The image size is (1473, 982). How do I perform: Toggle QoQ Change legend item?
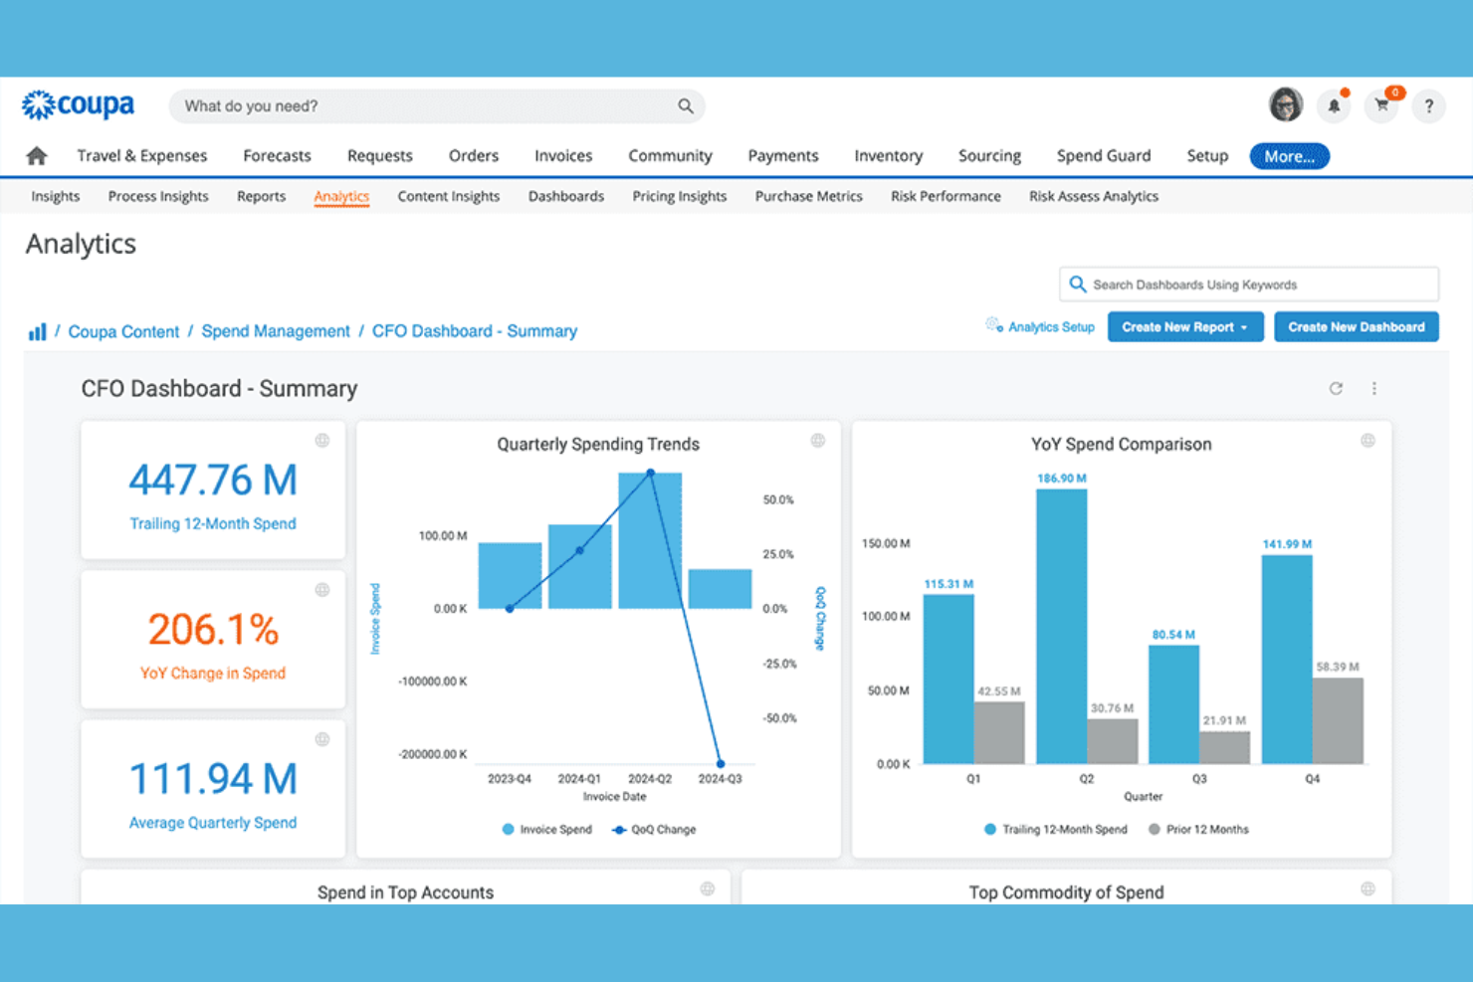tap(654, 829)
